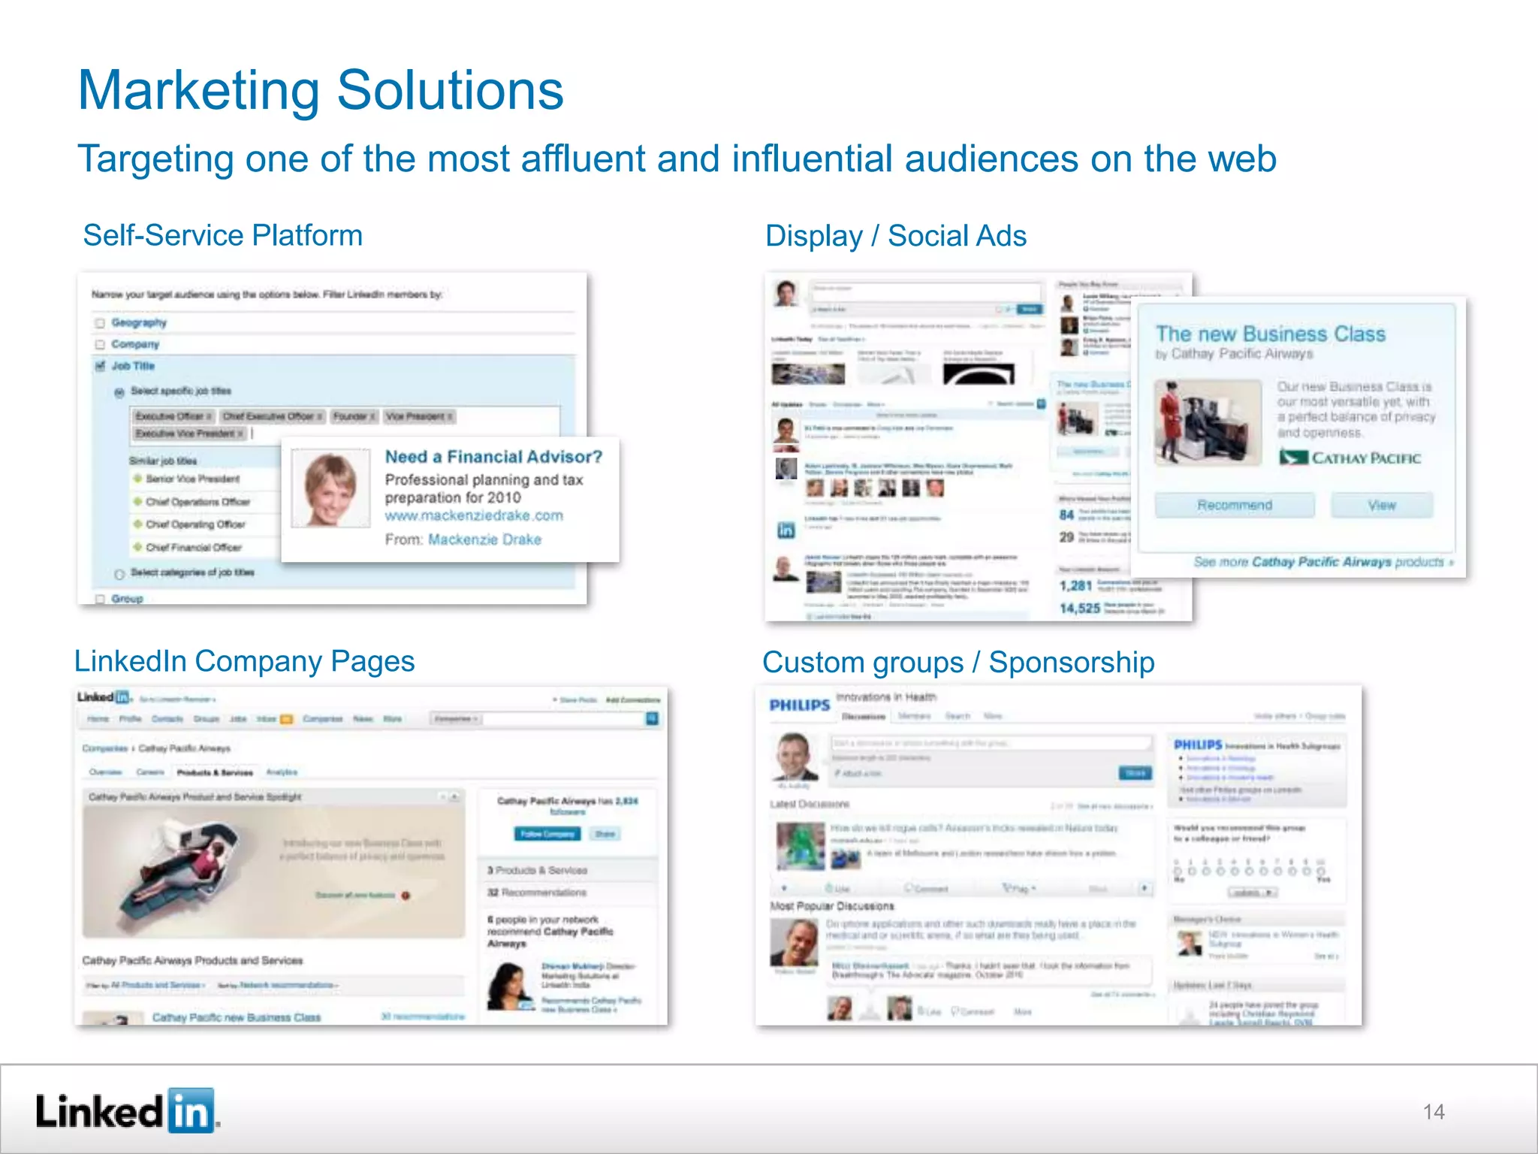Add 'Chief Operations Officer' via green plus icon

tap(137, 502)
